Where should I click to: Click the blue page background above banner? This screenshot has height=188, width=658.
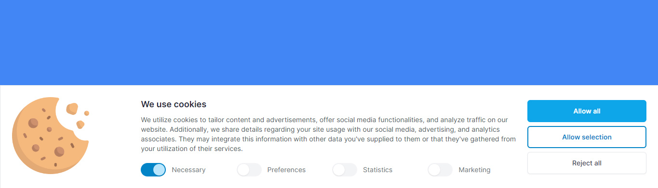(x=329, y=42)
